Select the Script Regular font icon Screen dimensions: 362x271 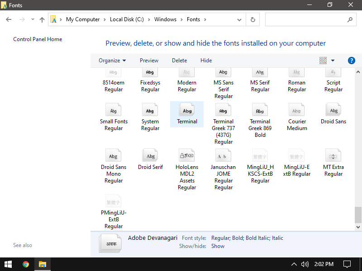[x=333, y=73]
